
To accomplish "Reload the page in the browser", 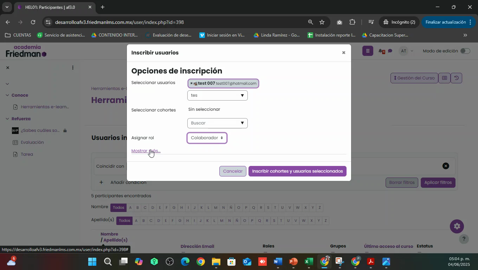I will click(33, 22).
